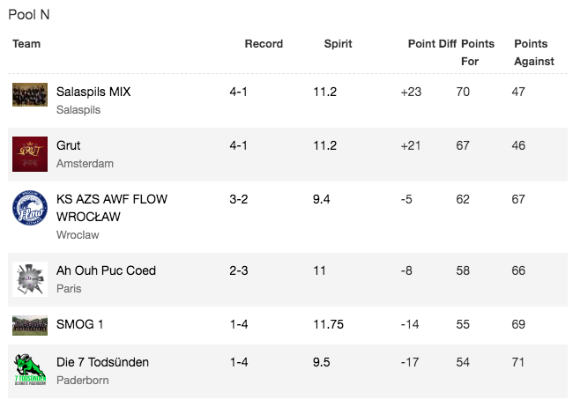Click the Point Diff column header
Image resolution: width=573 pixels, height=407 pixels.
tap(432, 44)
